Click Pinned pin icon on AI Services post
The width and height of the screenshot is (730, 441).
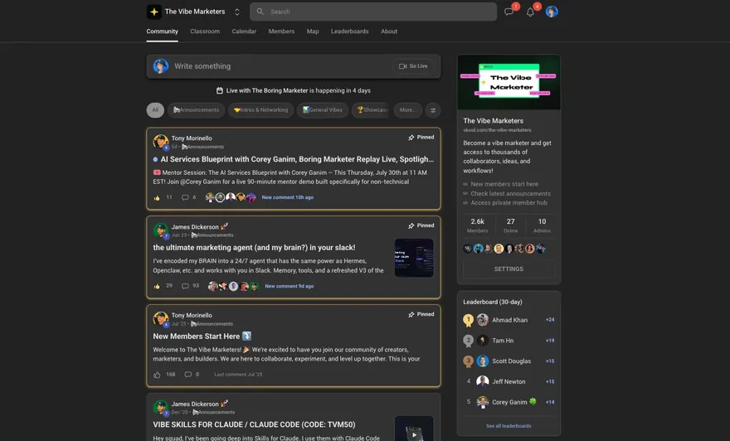point(411,138)
